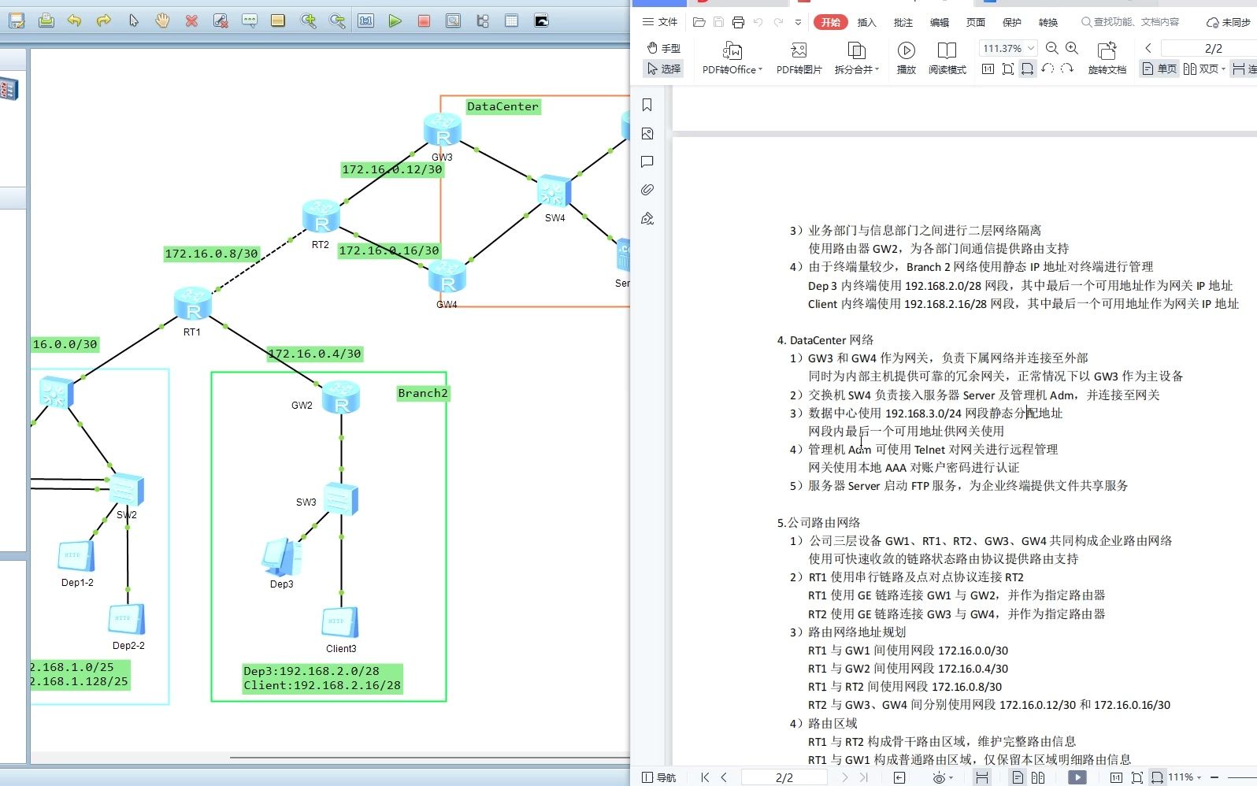Click Client3 device in the topology
The image size is (1257, 786).
pos(340,622)
